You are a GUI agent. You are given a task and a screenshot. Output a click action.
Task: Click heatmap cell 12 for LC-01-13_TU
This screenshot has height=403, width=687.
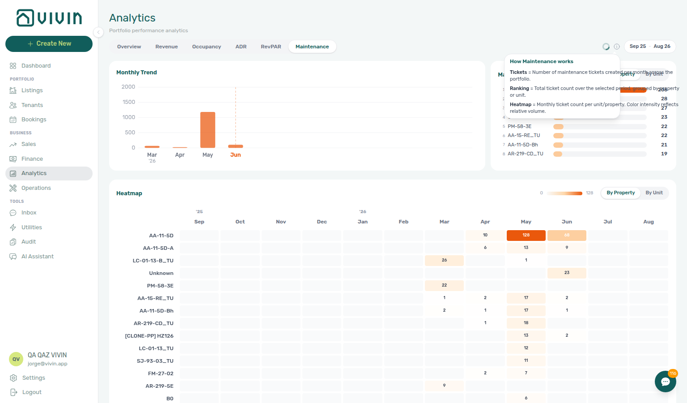coord(526,348)
